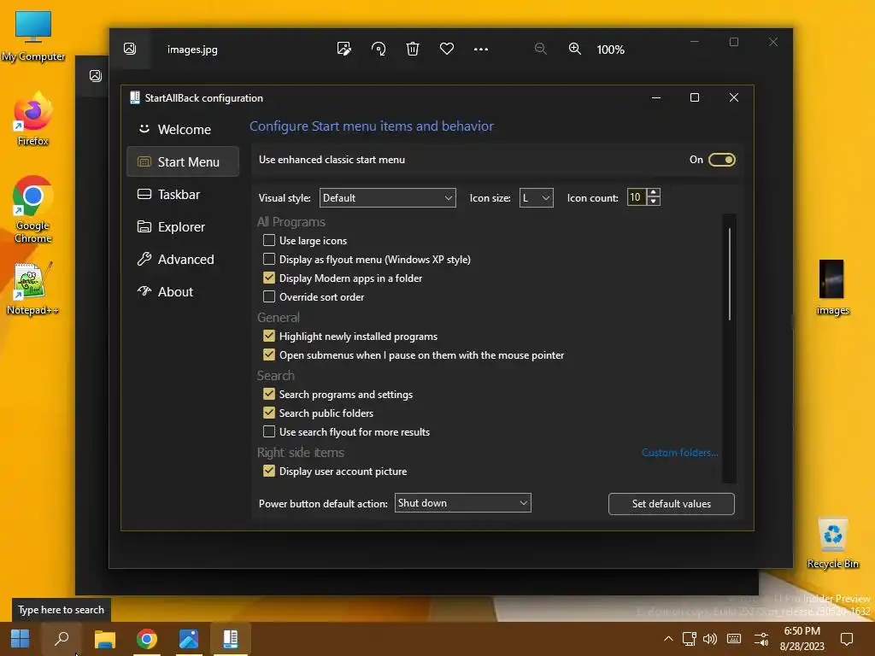
Task: Uncheck Search programs and settings
Action: pyautogui.click(x=269, y=394)
